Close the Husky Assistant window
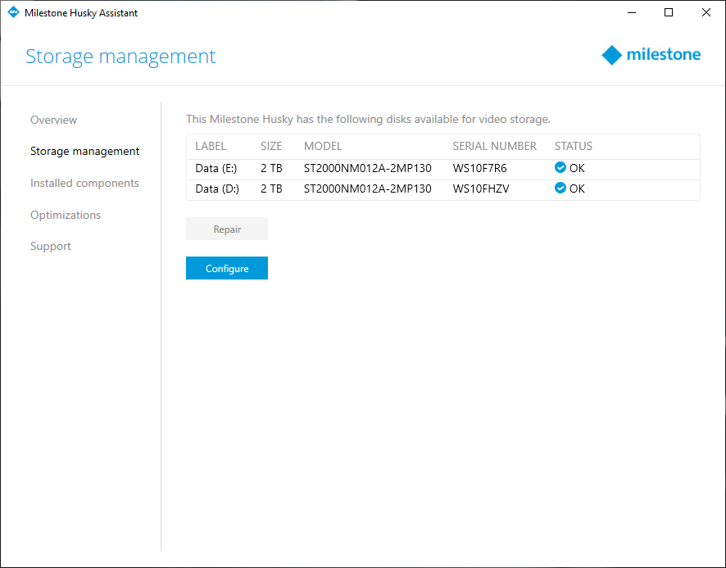 click(706, 12)
